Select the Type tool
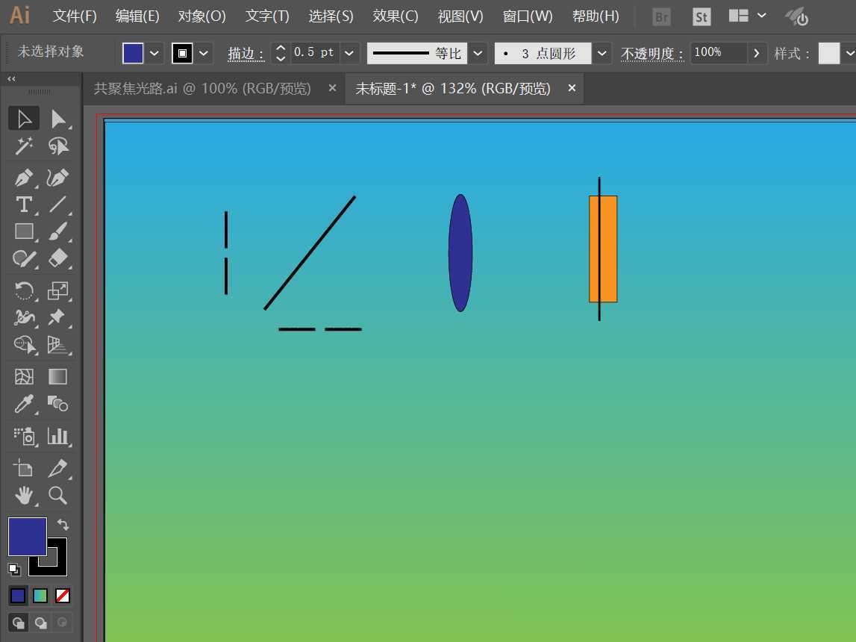856x642 pixels. click(24, 205)
